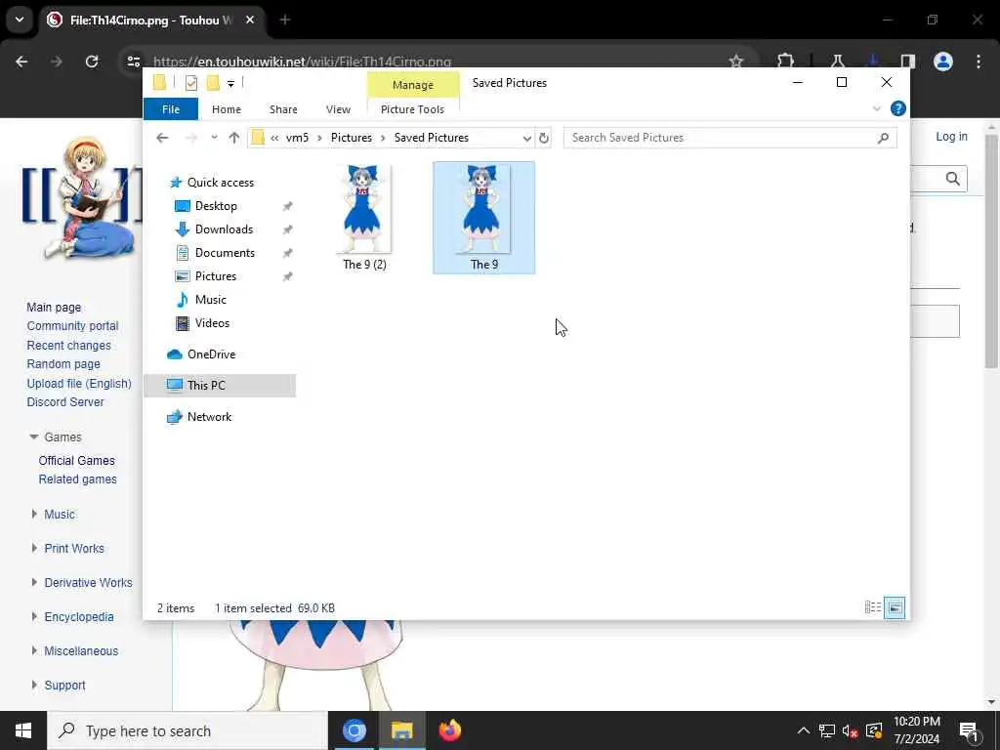
Task: Go up one folder level
Action: 234,138
